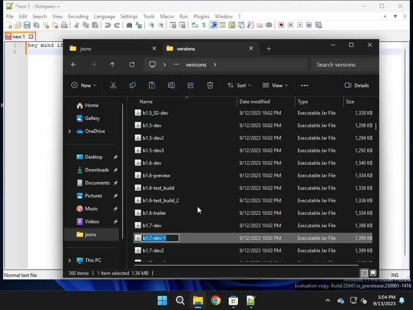This screenshot has height=310, width=413.
Task: Click the Zoom In icon in Notepad++
Action: tap(151, 25)
